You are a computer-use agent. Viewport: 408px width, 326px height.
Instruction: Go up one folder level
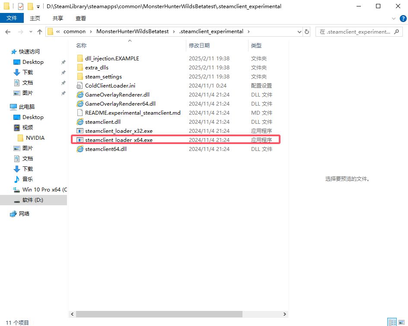[40, 31]
